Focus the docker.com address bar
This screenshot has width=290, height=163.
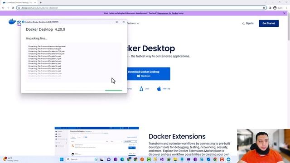141,8
